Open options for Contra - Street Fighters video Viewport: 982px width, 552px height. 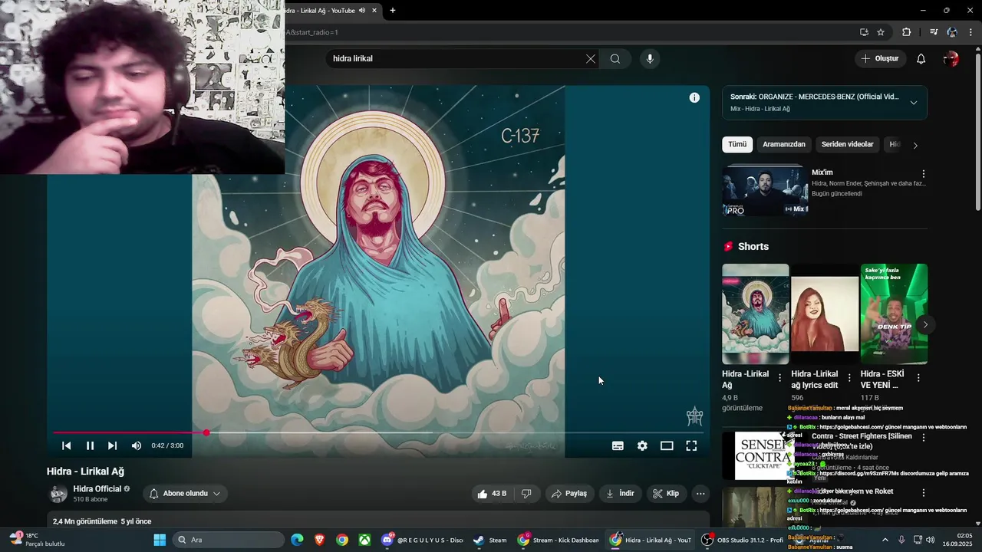point(924,437)
